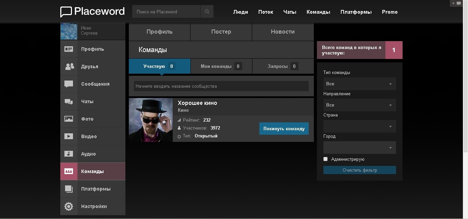This screenshot has width=468, height=219.
Task: Open Команды in top navigation
Action: click(318, 12)
